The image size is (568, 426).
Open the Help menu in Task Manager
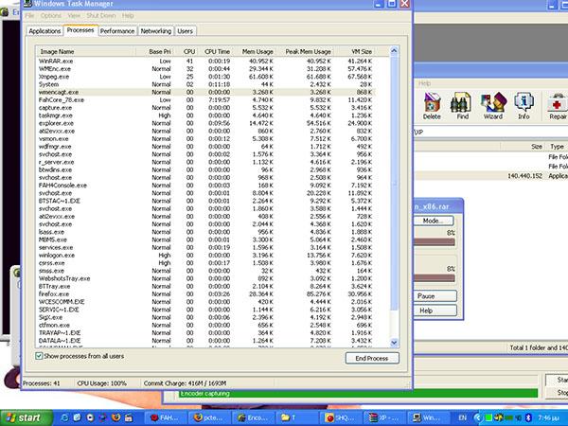coord(128,15)
